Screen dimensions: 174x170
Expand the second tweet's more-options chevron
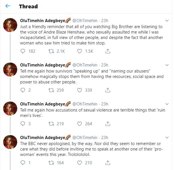tap(167, 65)
